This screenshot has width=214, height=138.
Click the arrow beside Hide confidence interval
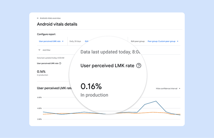pyautogui.click(x=179, y=89)
